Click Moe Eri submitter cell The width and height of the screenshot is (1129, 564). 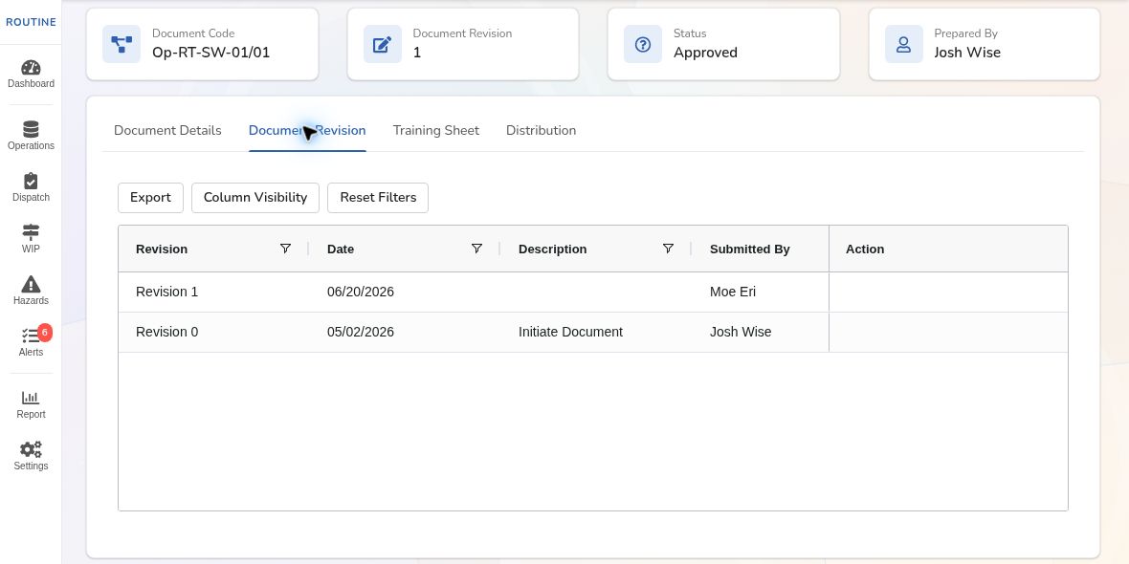[733, 293]
